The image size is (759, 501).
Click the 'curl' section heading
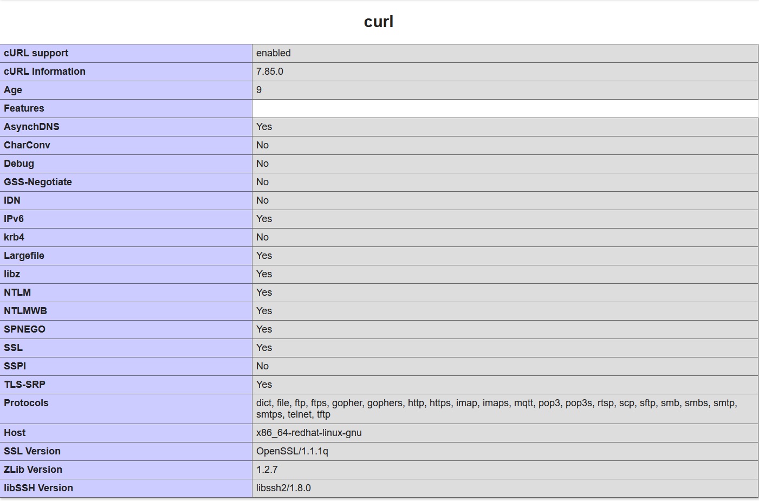click(379, 22)
